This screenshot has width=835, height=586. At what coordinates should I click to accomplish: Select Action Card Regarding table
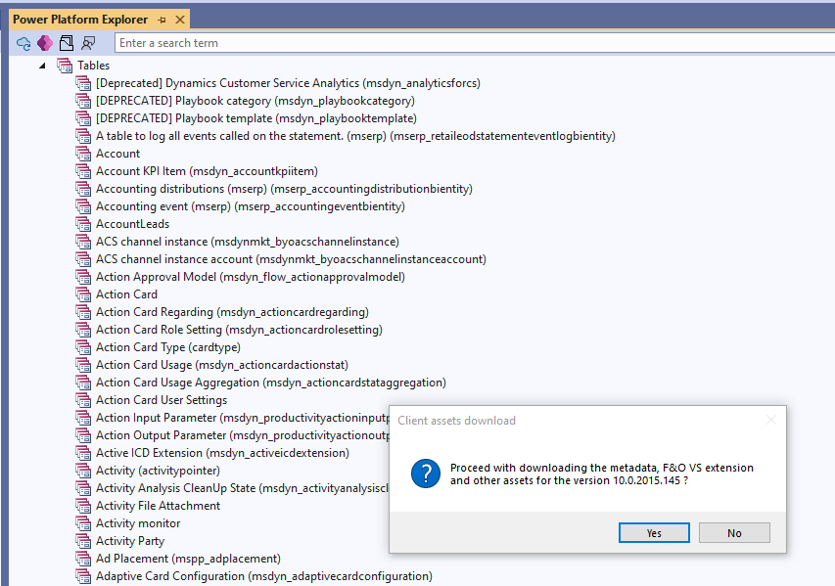pos(232,312)
